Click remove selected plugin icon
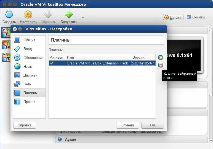213x149 pixels. click(x=161, y=66)
